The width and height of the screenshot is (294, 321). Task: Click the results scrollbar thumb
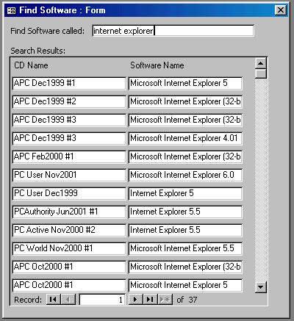261,74
